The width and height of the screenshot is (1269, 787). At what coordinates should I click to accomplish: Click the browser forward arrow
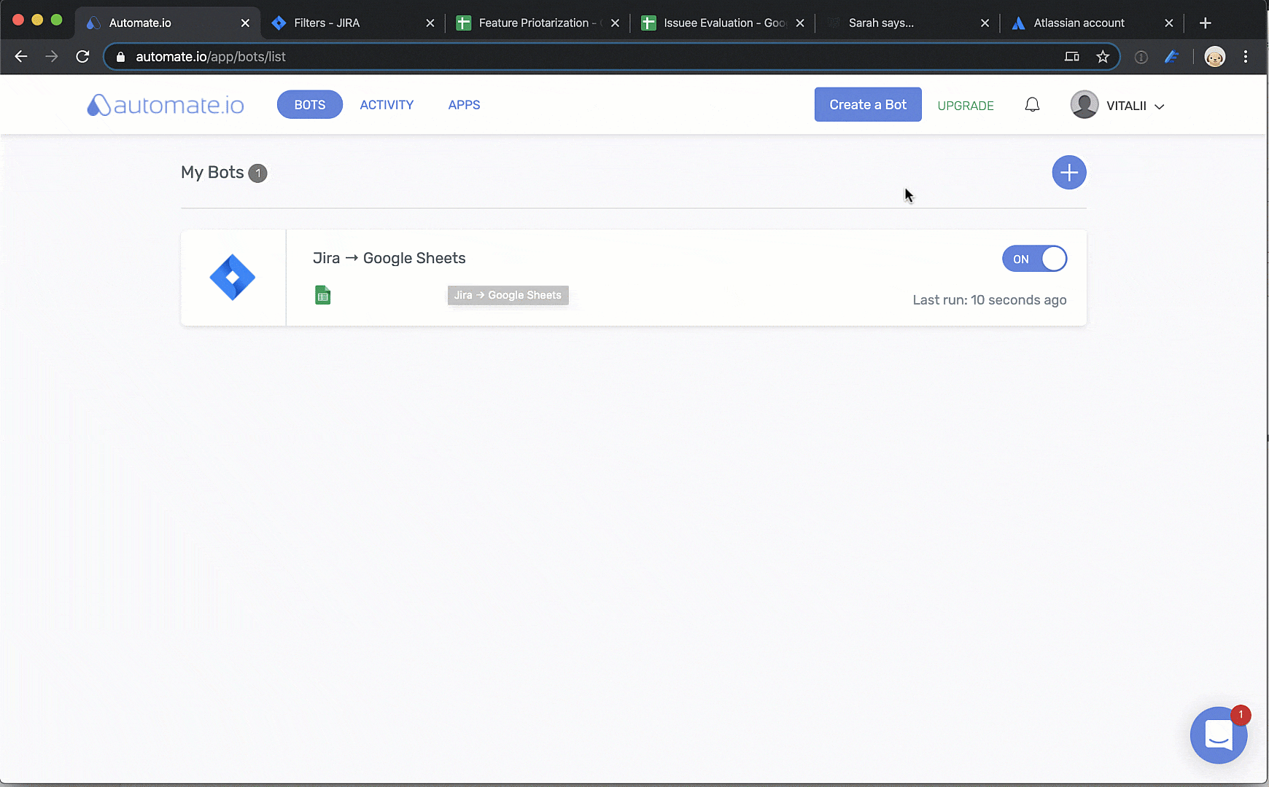[x=52, y=57]
